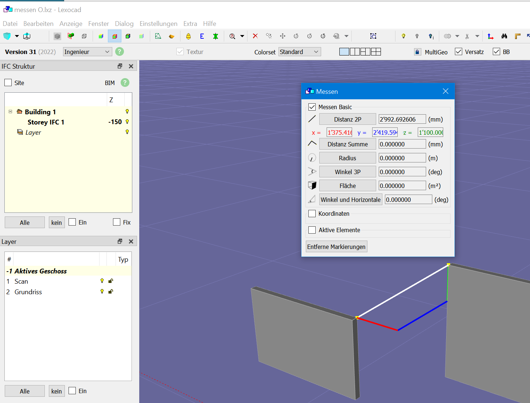Open the Bearbeiten menu
The height and width of the screenshot is (403, 530).
(x=38, y=24)
